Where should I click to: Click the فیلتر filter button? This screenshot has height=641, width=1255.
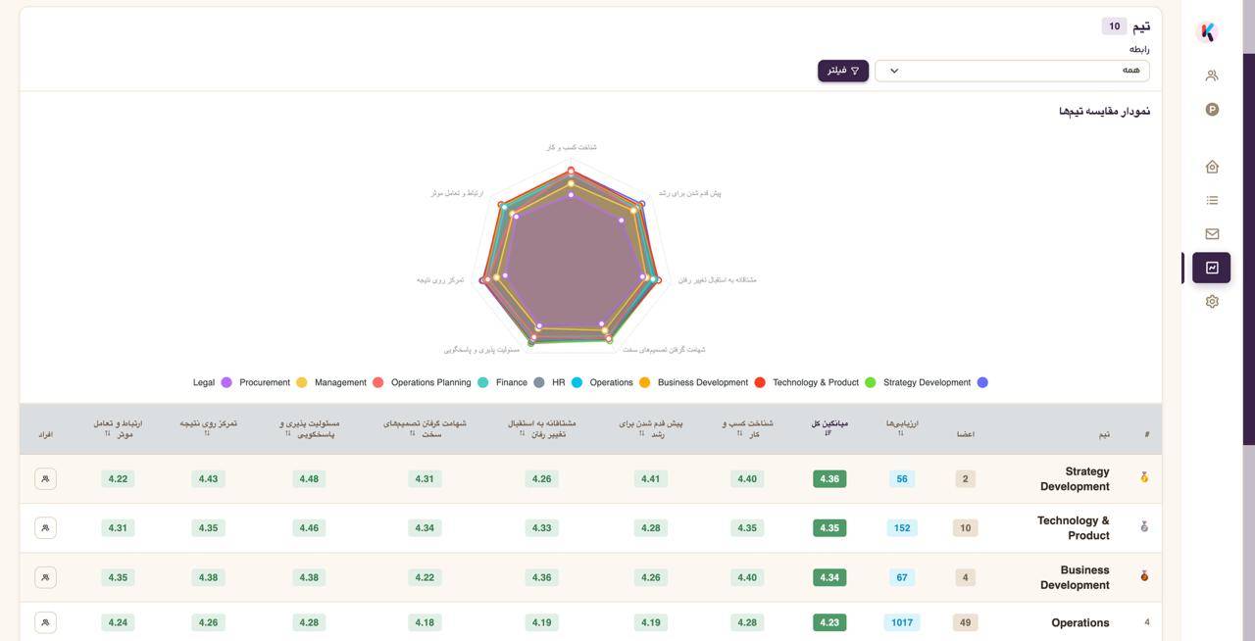[x=843, y=71]
